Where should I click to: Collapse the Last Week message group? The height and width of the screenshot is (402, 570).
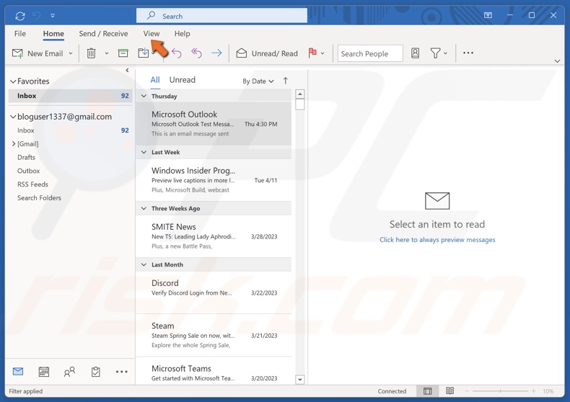tap(144, 153)
